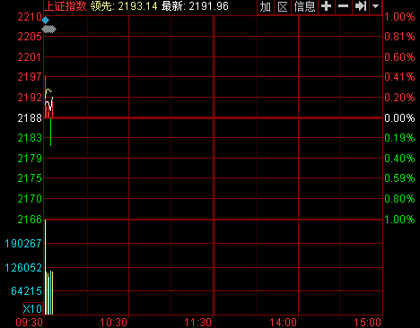Viewport: 420px width, 328px height.
Task: Click the 最新 2191.96 latest value
Action: [195, 6]
